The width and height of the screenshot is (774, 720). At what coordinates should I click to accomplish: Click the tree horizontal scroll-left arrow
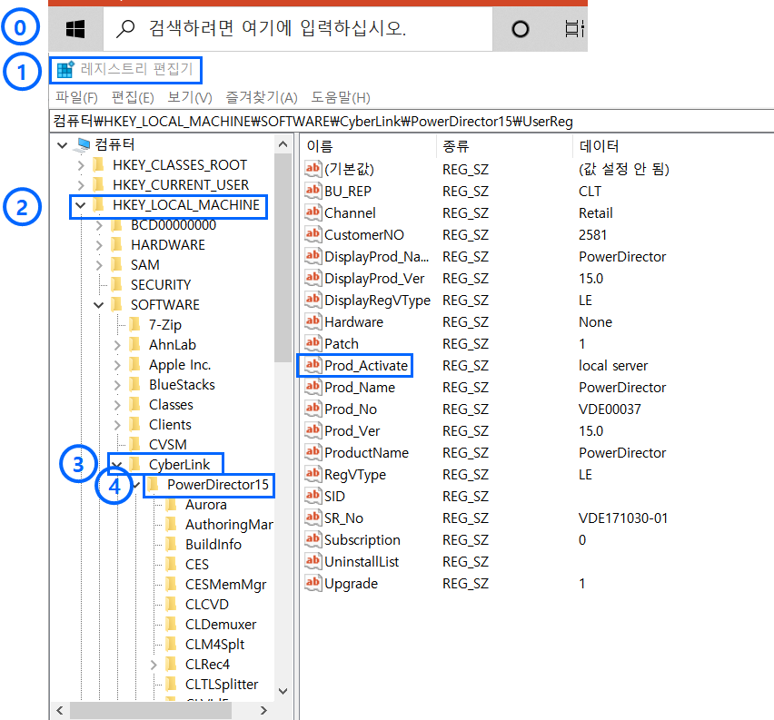click(60, 710)
